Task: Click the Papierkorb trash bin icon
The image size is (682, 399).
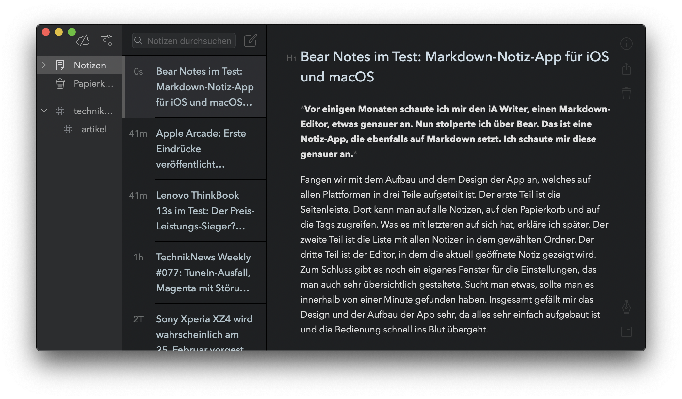Action: (60, 84)
